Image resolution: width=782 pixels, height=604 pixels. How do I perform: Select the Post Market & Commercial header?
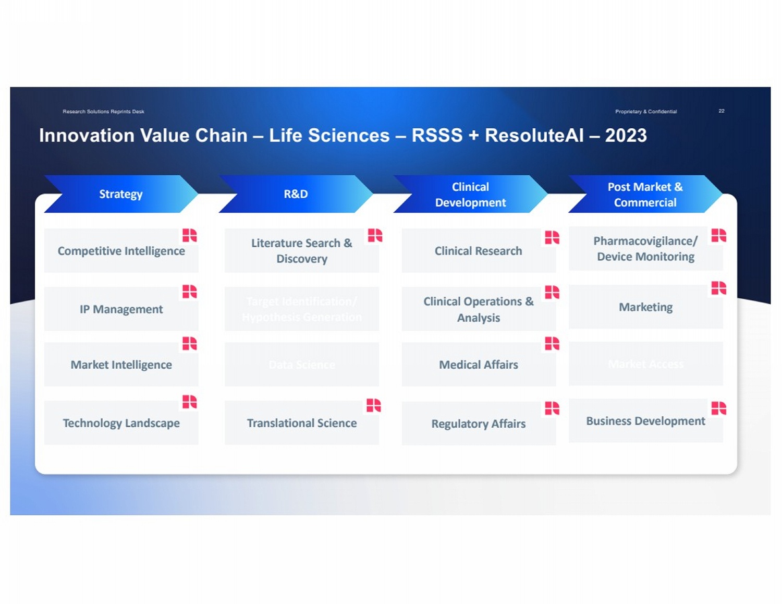point(645,195)
